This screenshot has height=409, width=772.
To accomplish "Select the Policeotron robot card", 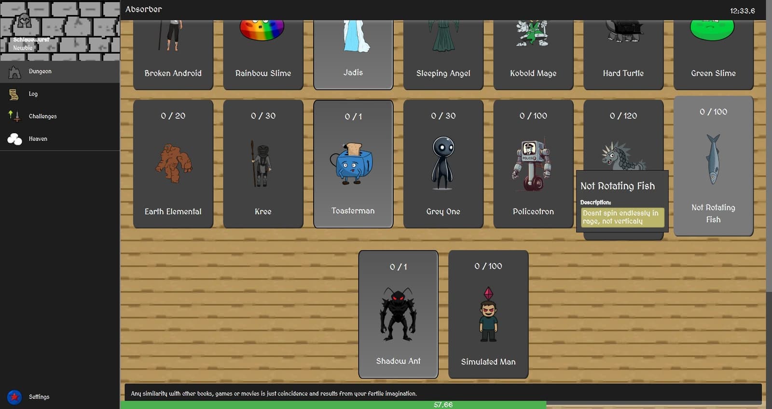I will 533,164.
